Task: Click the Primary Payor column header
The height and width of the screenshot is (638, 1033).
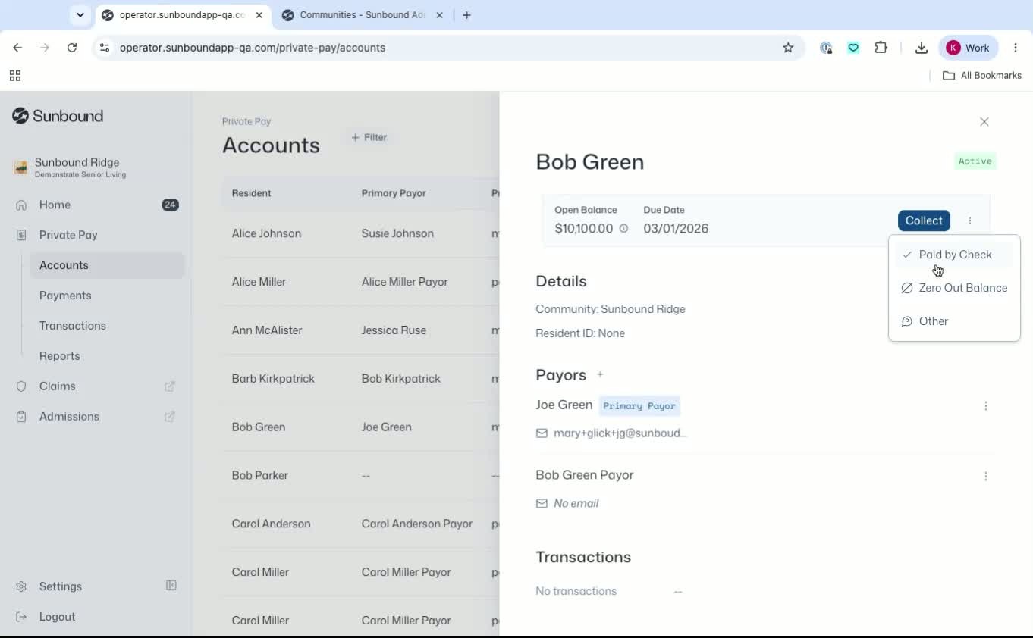Action: pos(394,193)
